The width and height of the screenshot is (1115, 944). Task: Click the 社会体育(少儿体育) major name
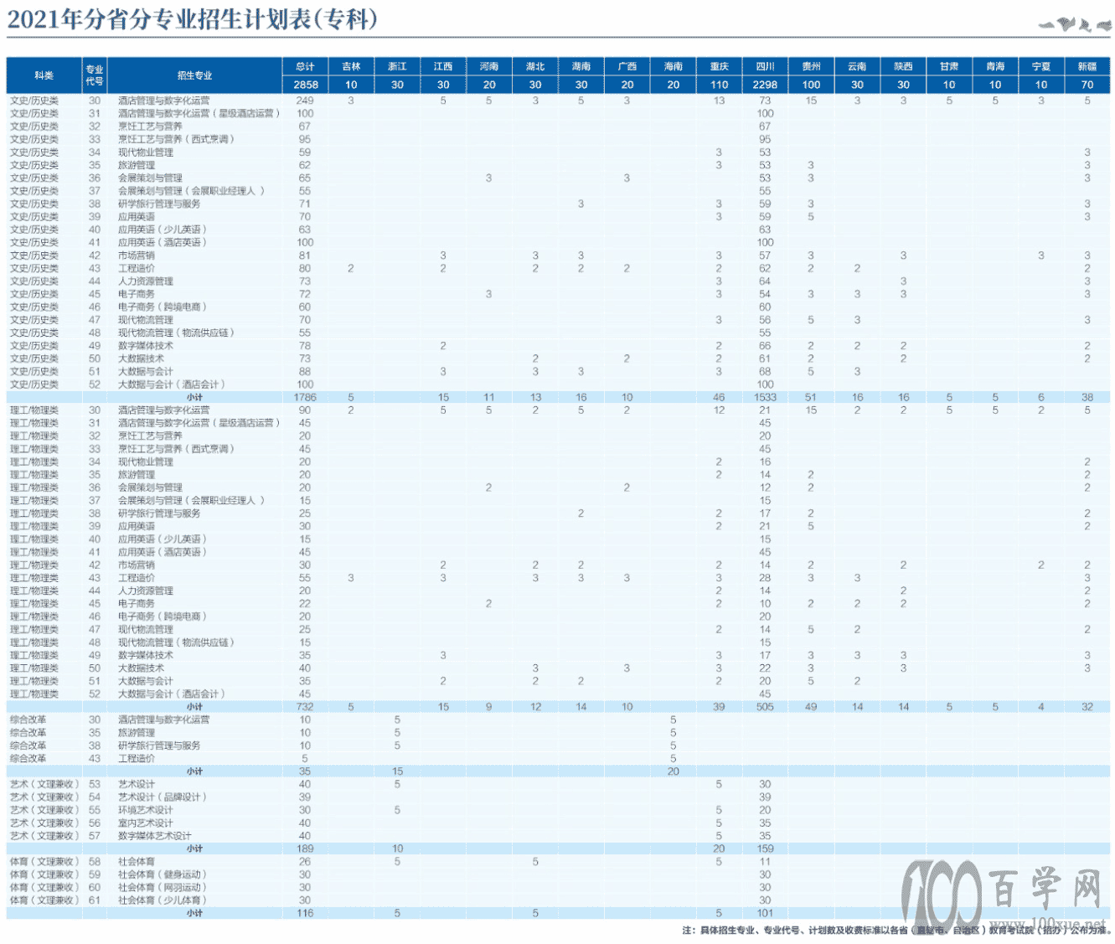[162, 900]
